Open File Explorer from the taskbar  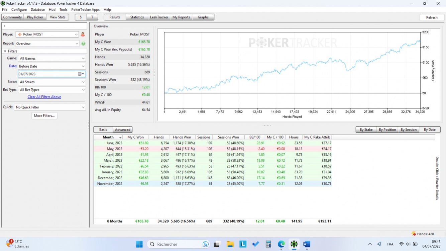pyautogui.click(x=230, y=244)
